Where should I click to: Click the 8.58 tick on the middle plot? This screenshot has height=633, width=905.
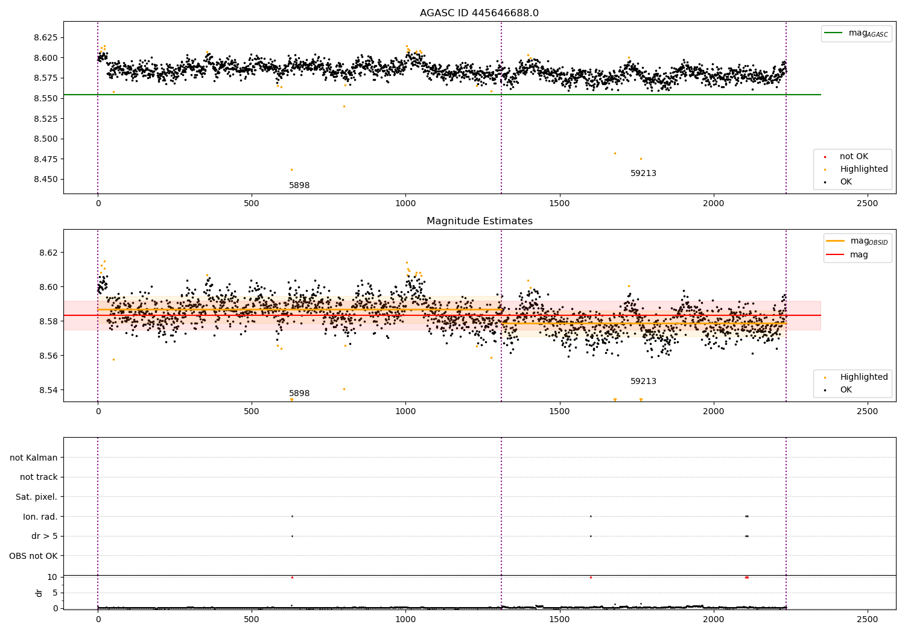pos(48,321)
